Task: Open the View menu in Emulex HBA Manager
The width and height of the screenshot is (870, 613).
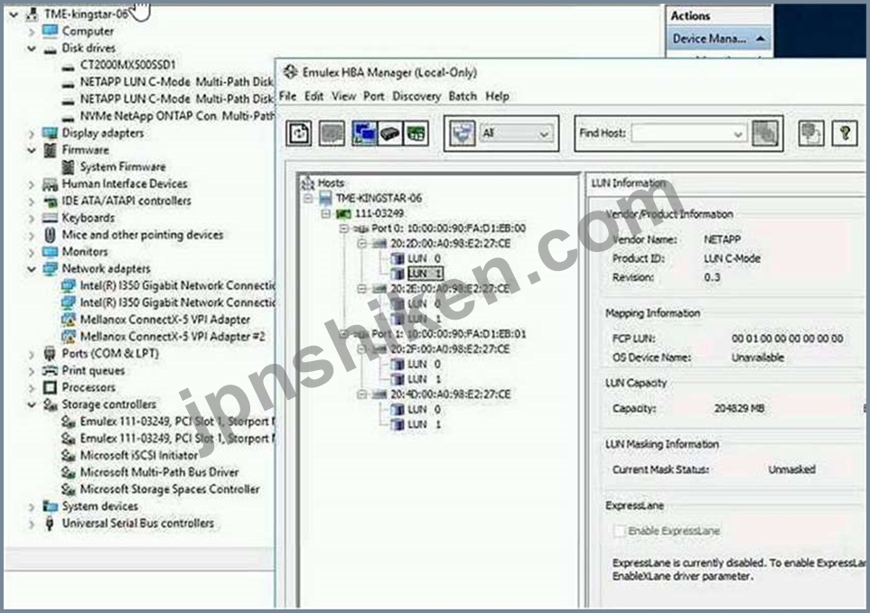Action: click(x=343, y=96)
